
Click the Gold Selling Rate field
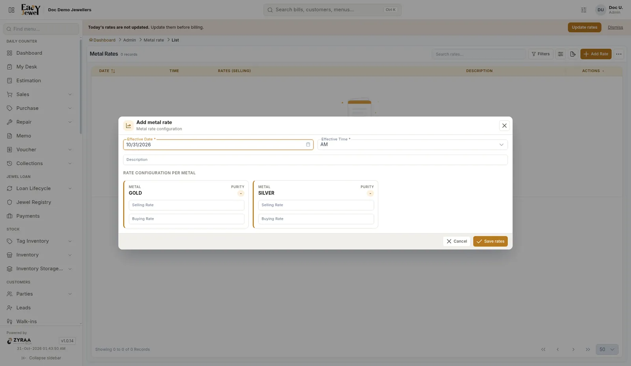pyautogui.click(x=187, y=205)
